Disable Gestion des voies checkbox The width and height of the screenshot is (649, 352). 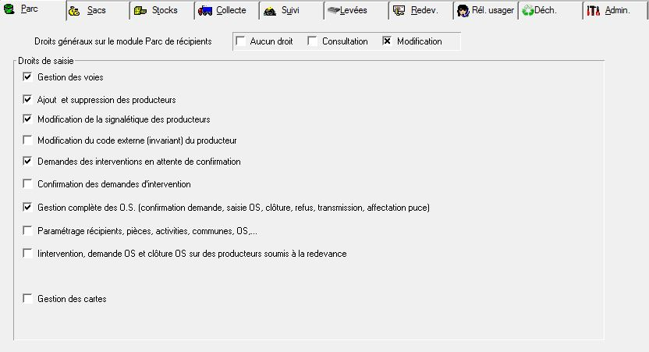[28, 77]
